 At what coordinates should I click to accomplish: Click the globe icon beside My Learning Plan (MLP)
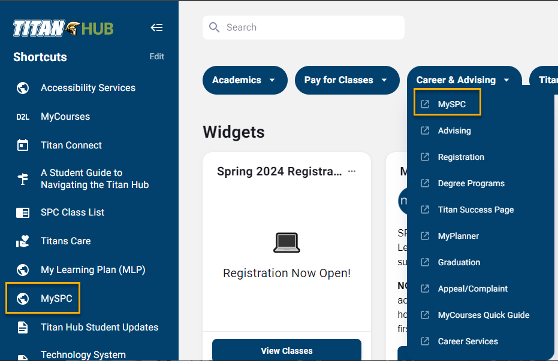pos(23,270)
